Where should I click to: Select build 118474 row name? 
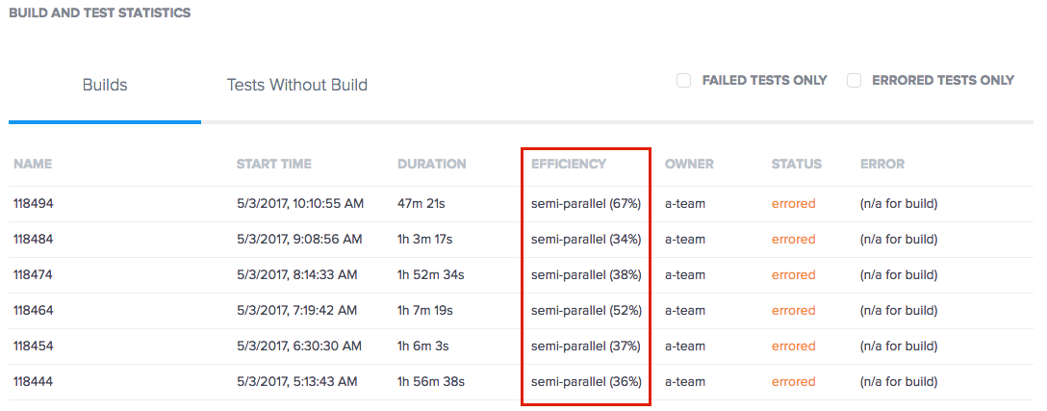point(32,274)
